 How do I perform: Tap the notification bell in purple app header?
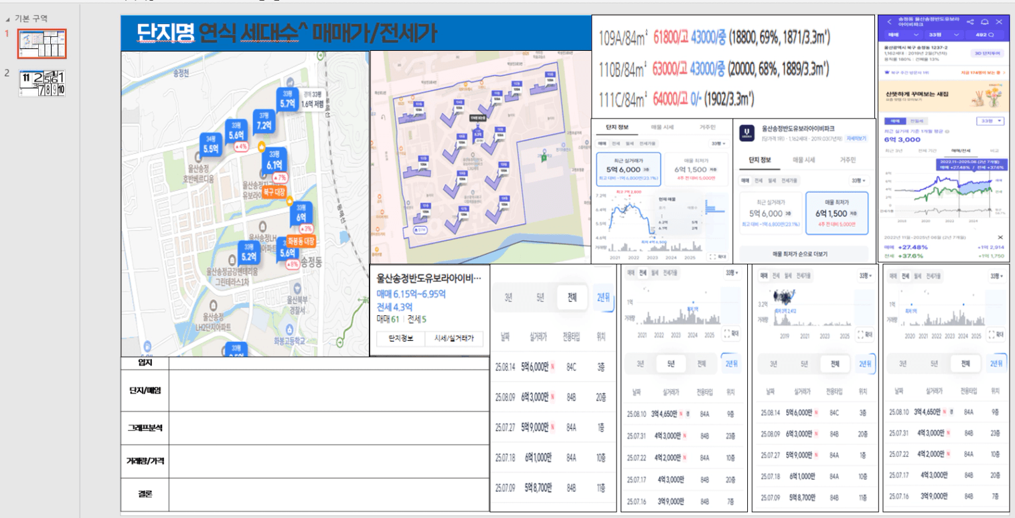984,22
